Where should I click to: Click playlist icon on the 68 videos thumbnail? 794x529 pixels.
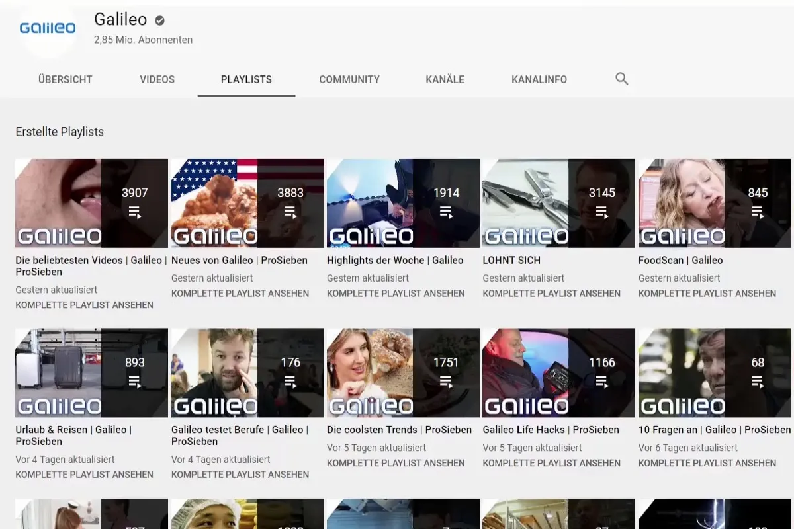click(x=758, y=382)
